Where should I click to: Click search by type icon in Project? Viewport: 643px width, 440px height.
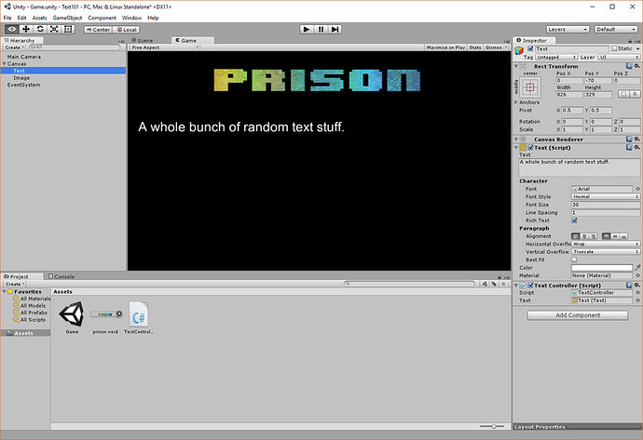click(x=486, y=284)
